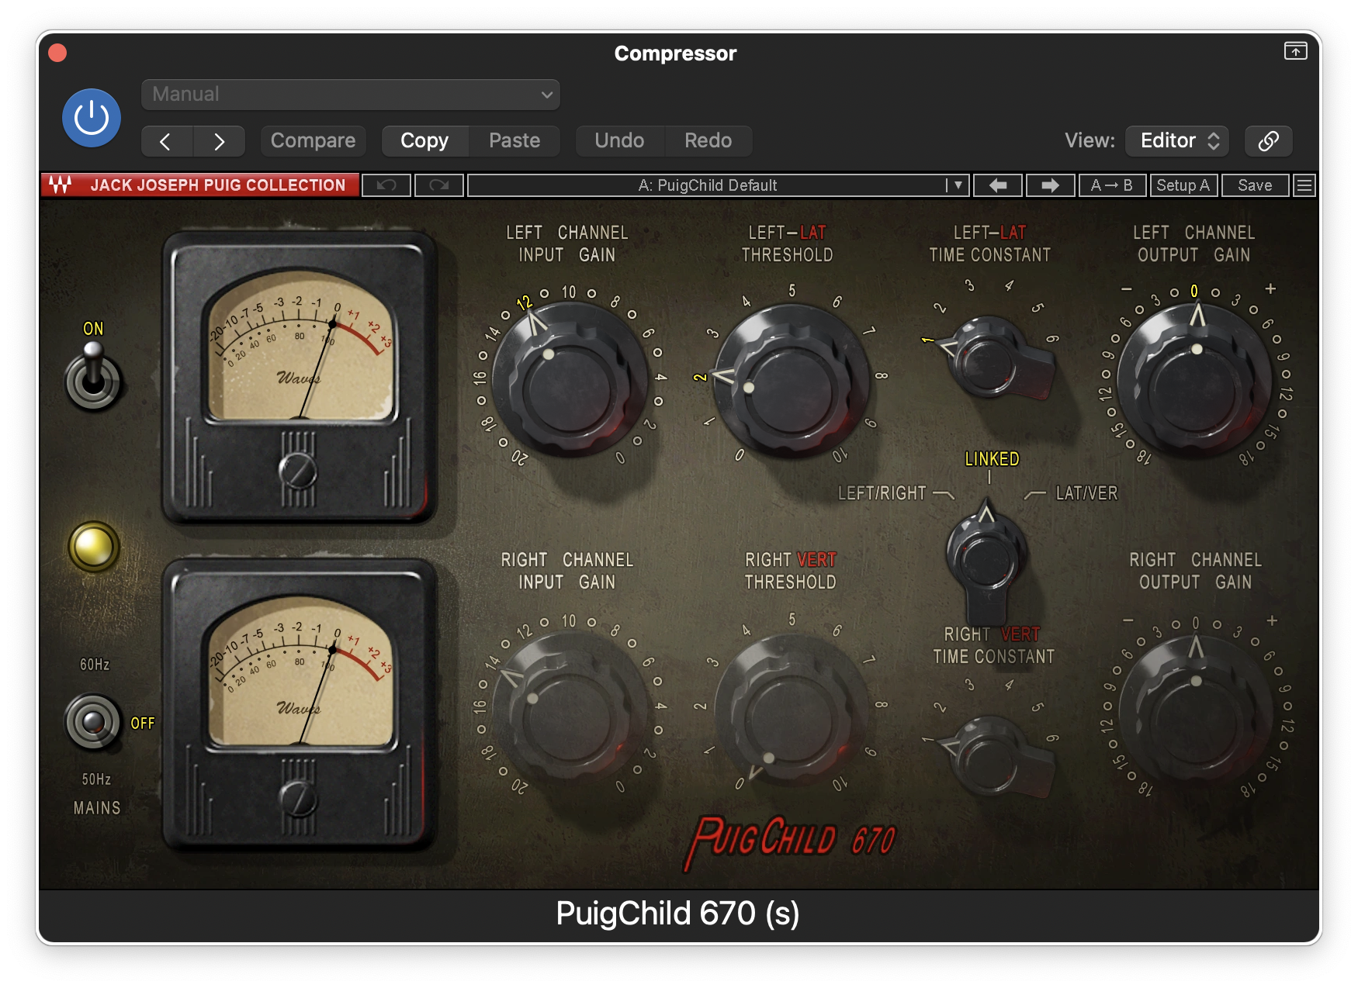Click the Save preset button

click(1255, 185)
